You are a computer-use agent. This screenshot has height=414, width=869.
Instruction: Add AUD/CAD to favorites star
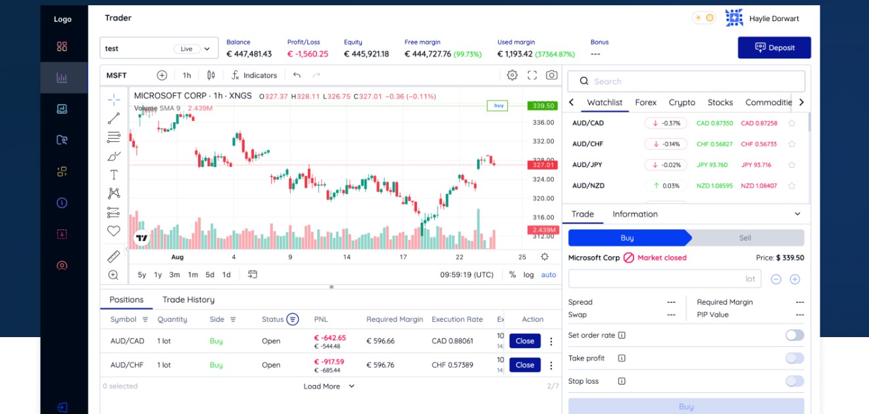coord(792,123)
